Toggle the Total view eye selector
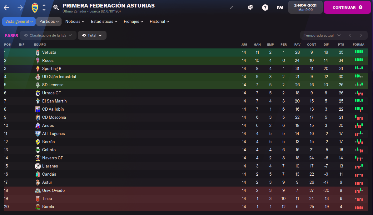This screenshot has width=373, height=215. pos(92,35)
